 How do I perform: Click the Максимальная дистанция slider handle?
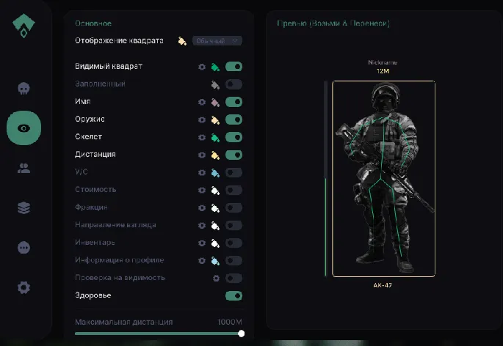pyautogui.click(x=242, y=334)
